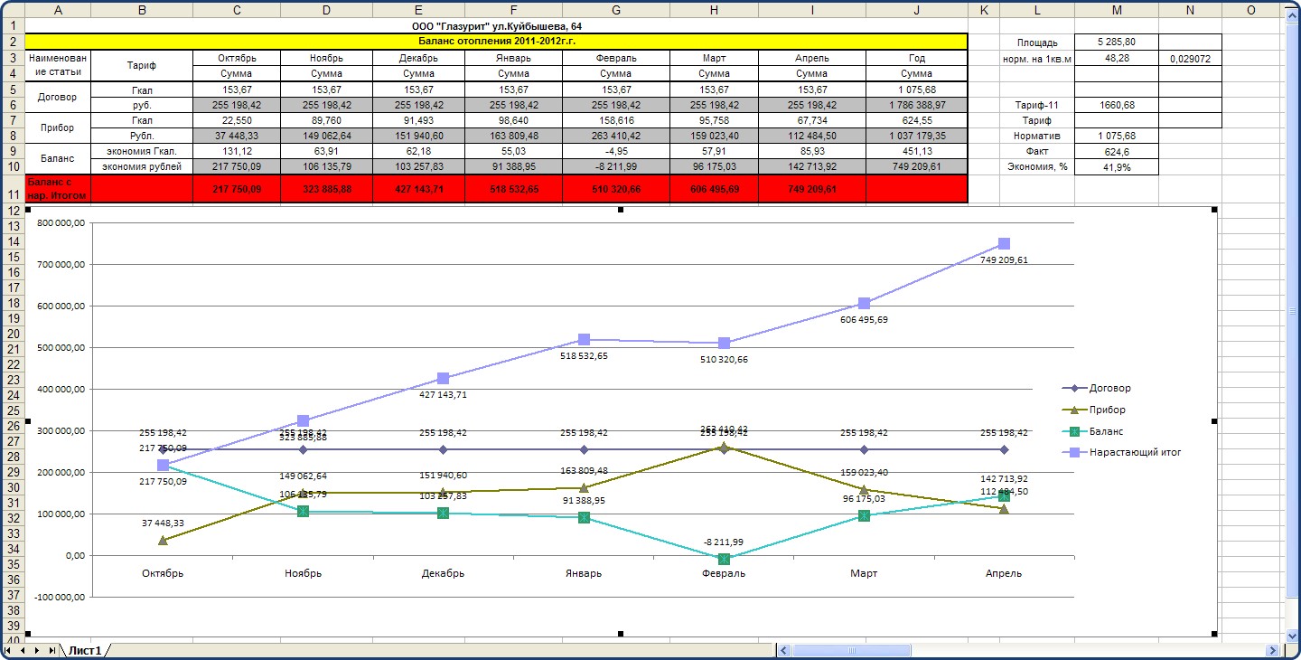Click the Баланс row label cell
Image resolution: width=1301 pixels, height=660 pixels.
(x=58, y=158)
